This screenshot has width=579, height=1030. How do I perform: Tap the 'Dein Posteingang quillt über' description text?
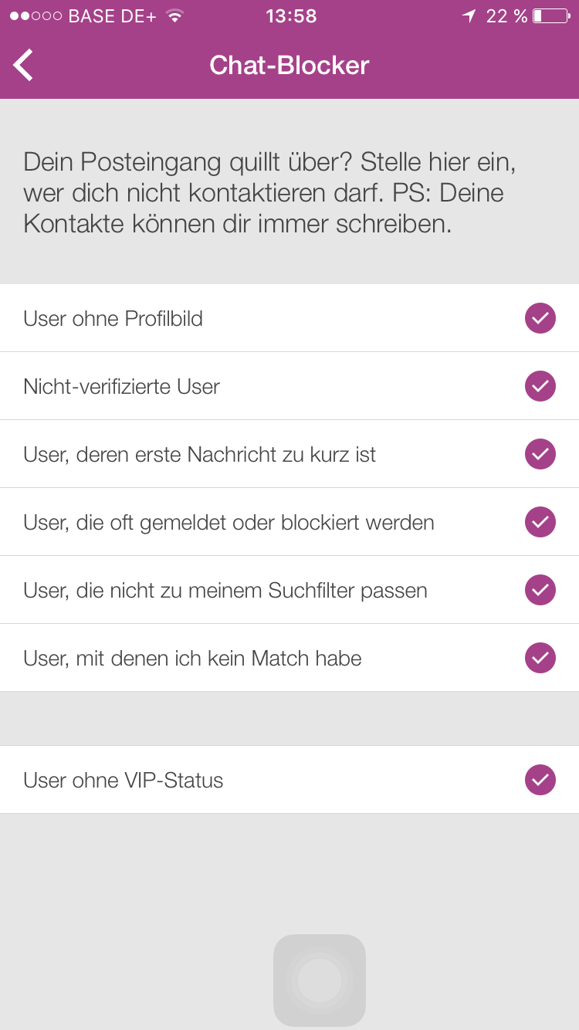(270, 193)
